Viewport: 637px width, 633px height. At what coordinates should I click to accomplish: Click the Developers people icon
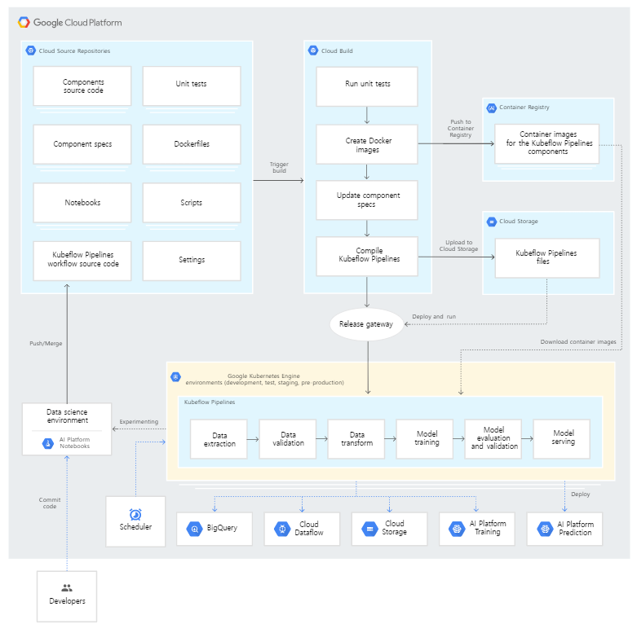tap(67, 587)
